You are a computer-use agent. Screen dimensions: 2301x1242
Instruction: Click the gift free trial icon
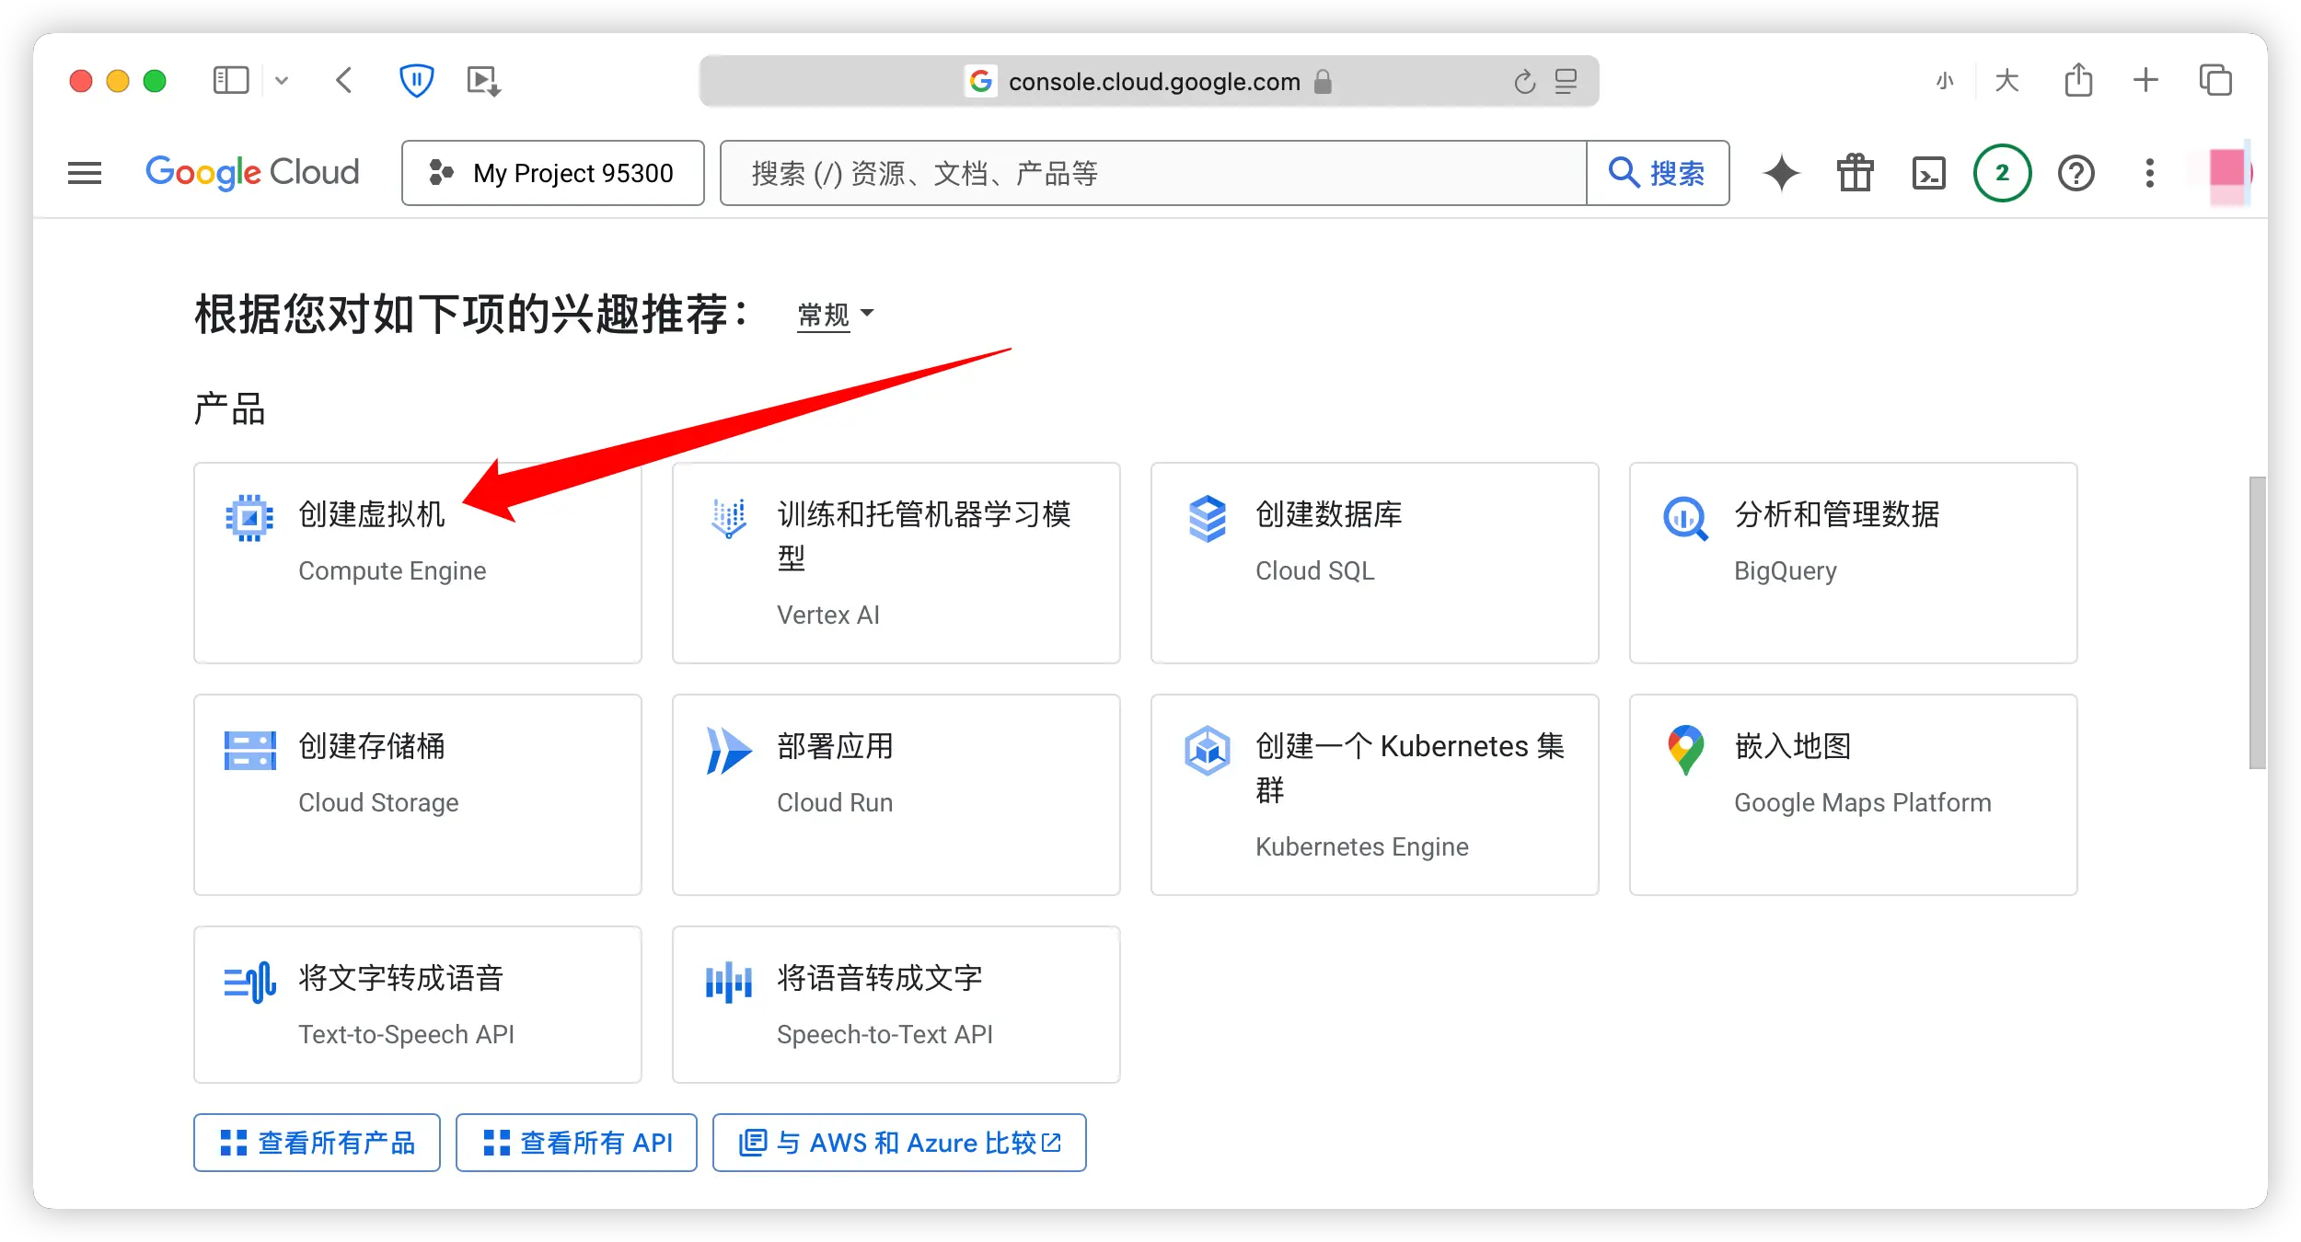tap(1856, 173)
